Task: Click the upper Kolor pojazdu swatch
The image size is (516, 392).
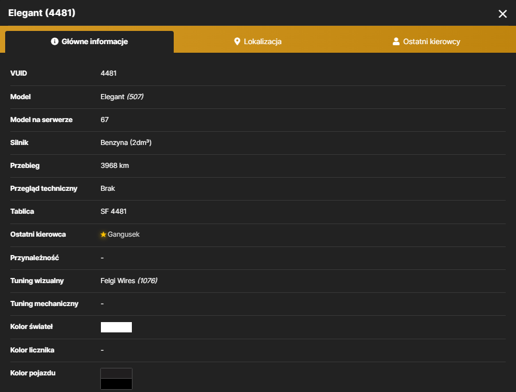Action: 116,373
